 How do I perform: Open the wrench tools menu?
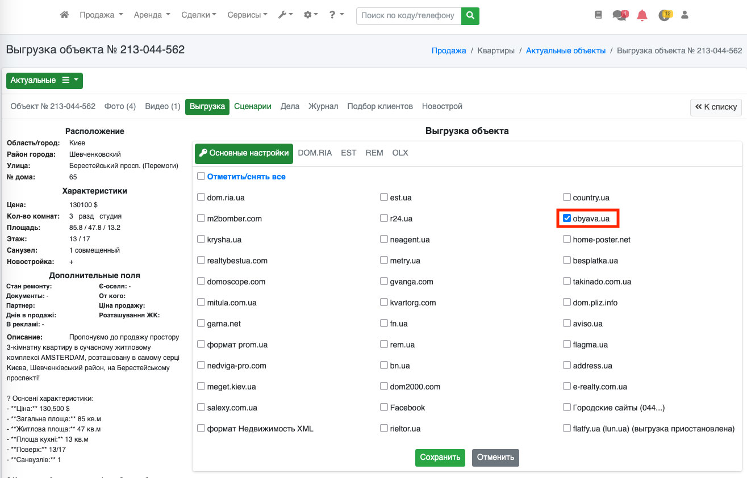click(285, 15)
